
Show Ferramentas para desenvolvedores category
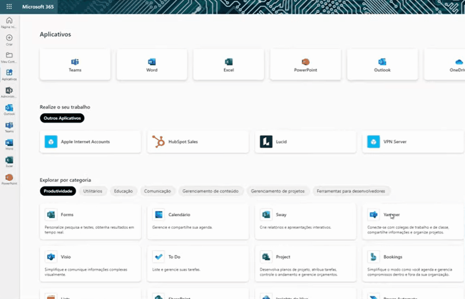click(351, 191)
